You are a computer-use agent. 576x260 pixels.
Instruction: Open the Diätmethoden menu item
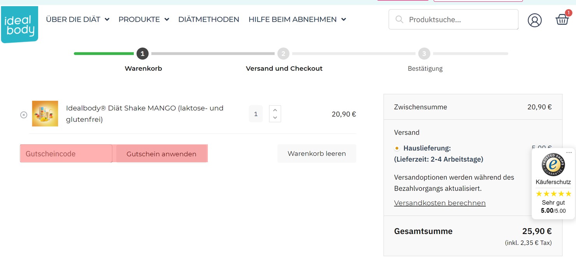tap(209, 19)
